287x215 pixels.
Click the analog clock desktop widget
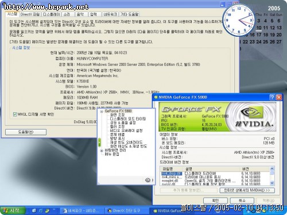[239, 20]
